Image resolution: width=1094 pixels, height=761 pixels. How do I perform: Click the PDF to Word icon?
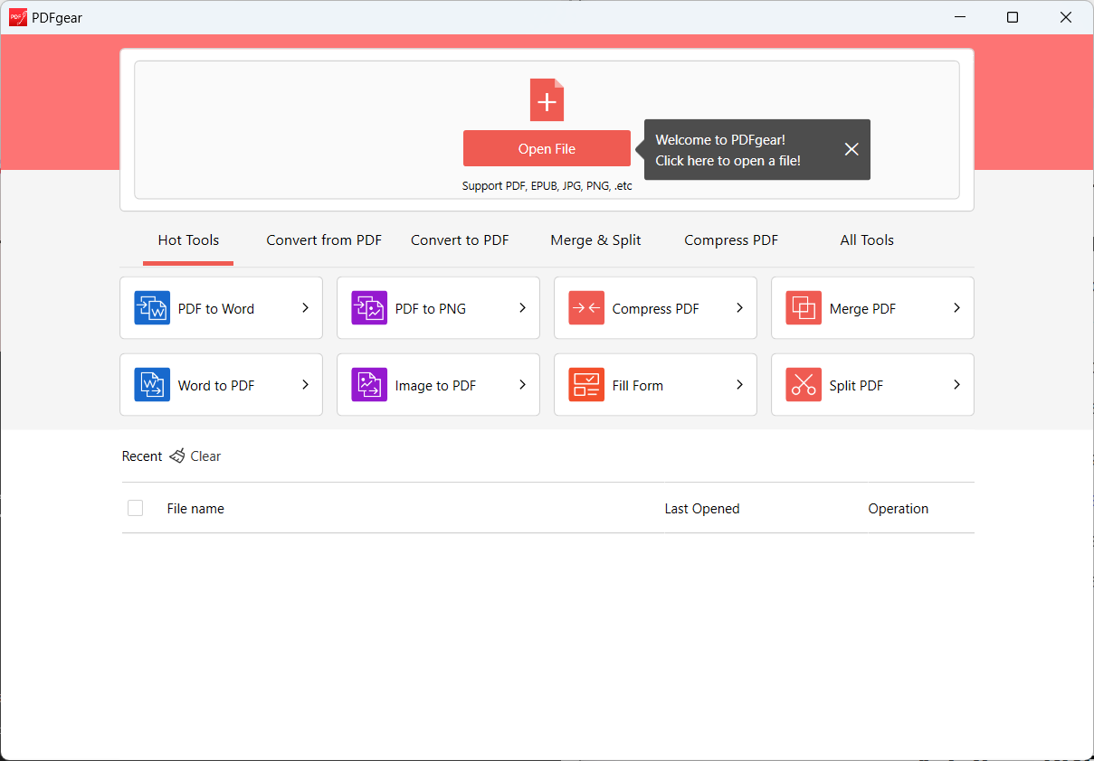pos(152,308)
